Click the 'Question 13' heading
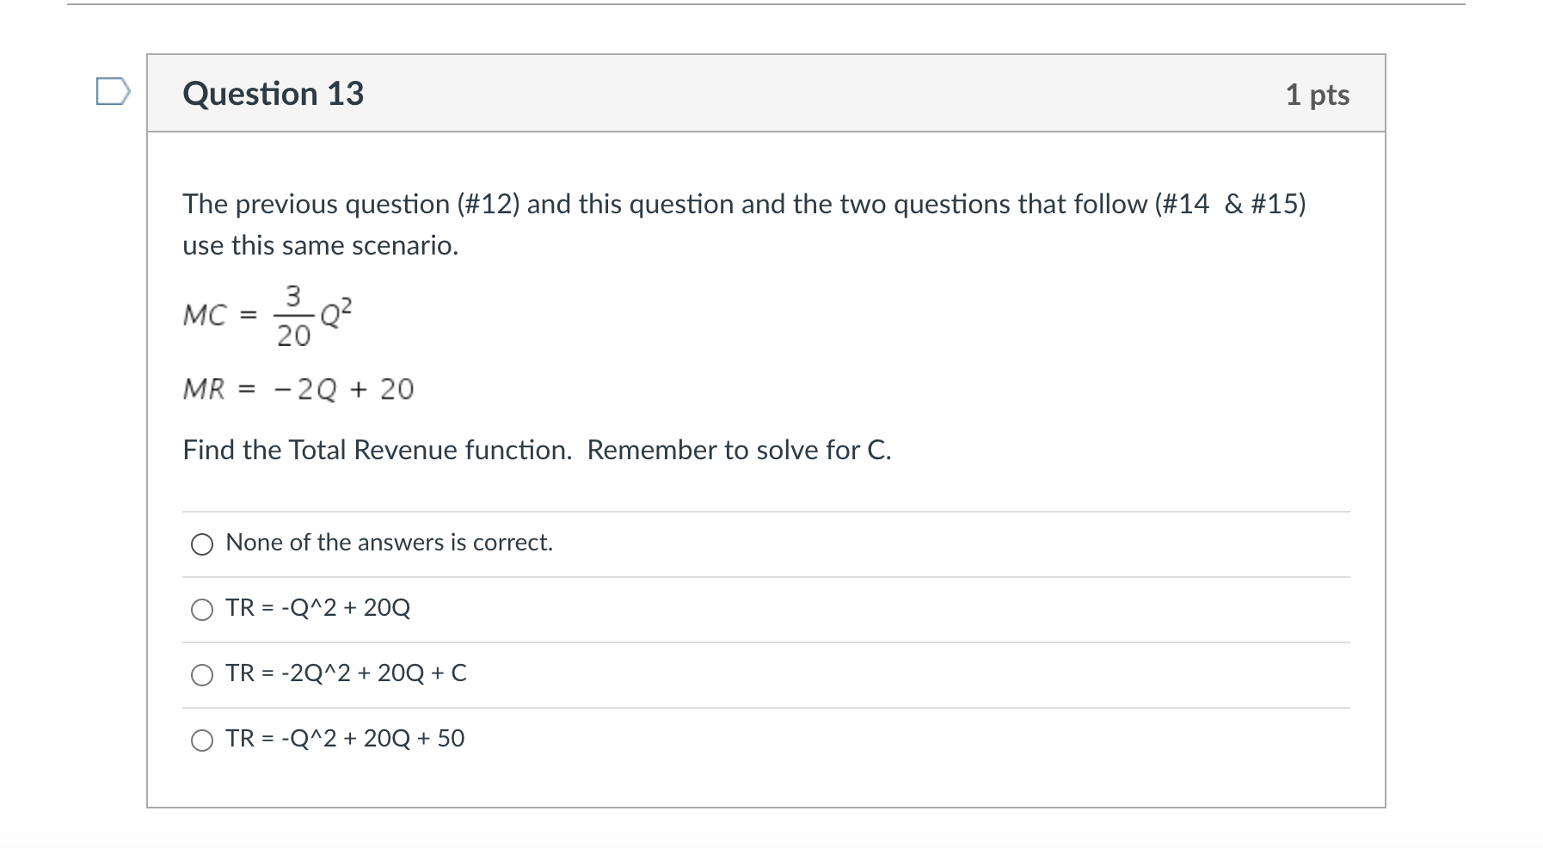This screenshot has height=848, width=1543. pyautogui.click(x=274, y=93)
